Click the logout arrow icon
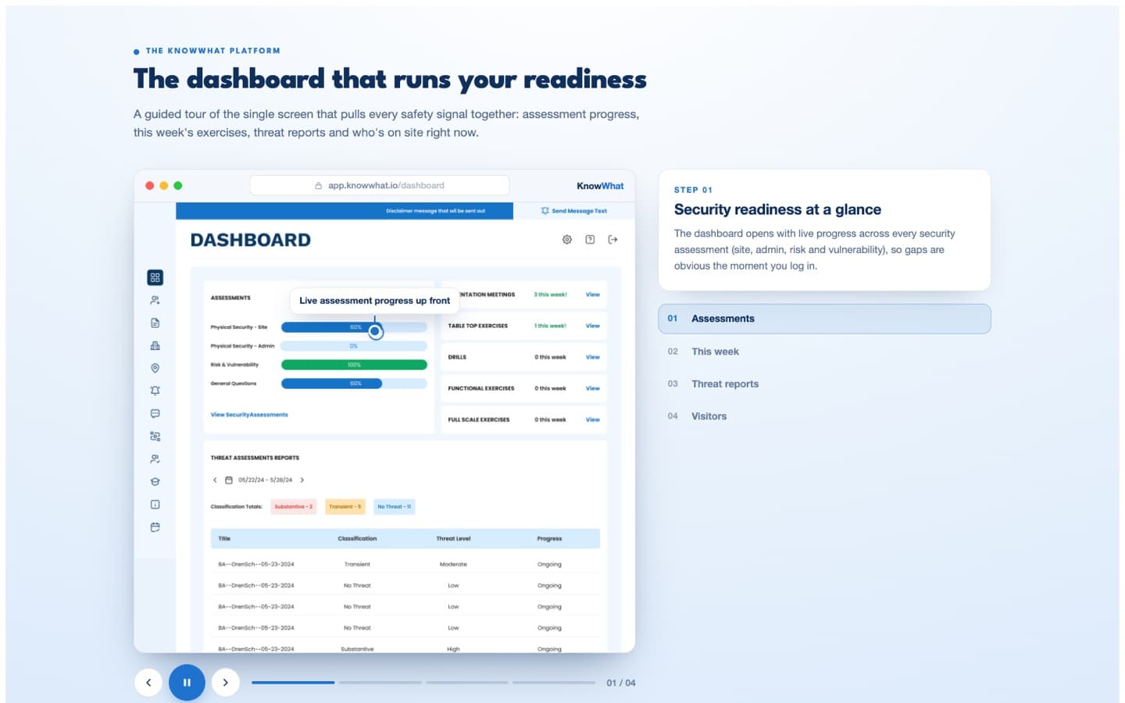The image size is (1125, 703). click(x=612, y=239)
